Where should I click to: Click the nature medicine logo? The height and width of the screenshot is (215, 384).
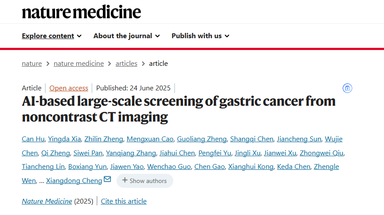[x=81, y=12]
